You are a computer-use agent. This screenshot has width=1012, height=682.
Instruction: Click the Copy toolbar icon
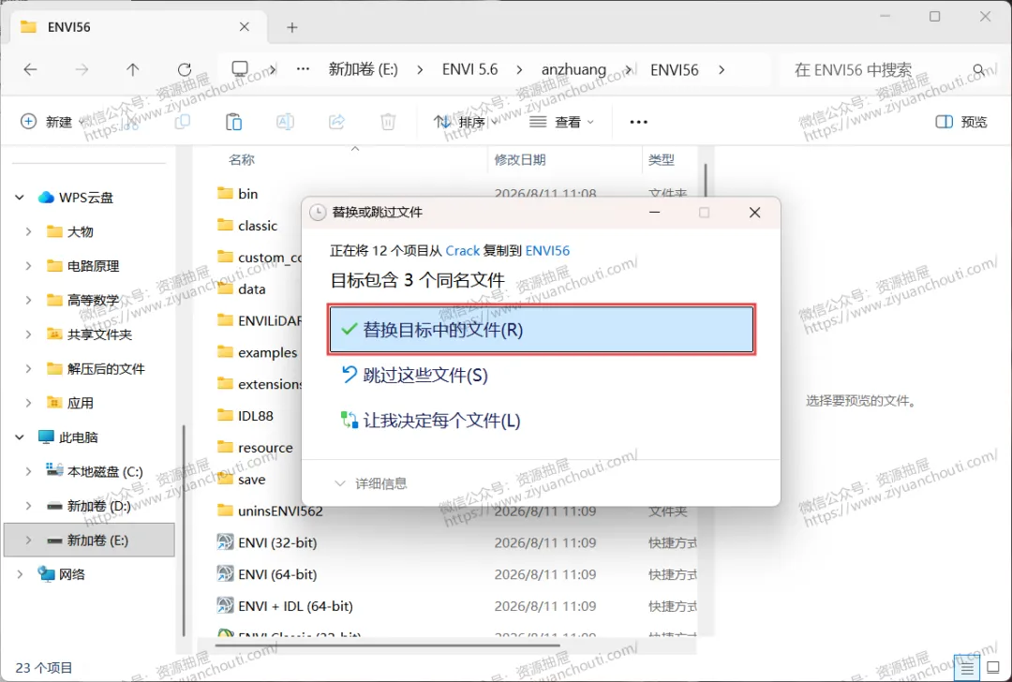[x=183, y=121]
